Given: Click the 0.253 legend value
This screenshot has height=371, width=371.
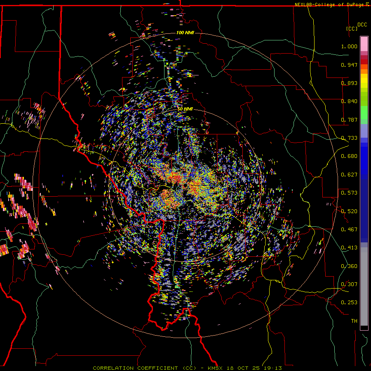Looking at the screenshot, I should tap(349, 303).
